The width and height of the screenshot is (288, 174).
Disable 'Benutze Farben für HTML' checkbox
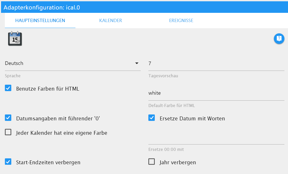click(8, 89)
